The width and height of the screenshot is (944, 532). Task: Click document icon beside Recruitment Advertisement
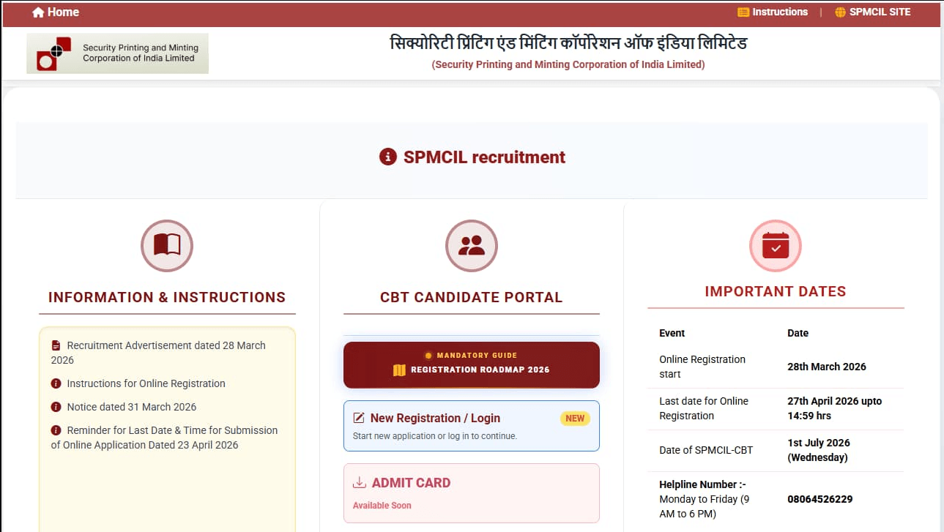[x=56, y=345]
